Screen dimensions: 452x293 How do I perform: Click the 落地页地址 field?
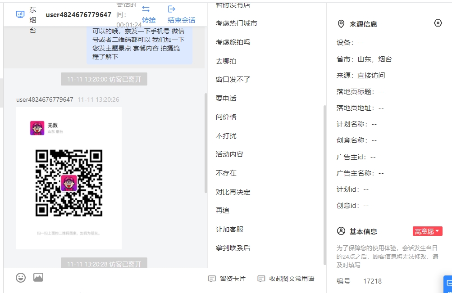point(360,108)
